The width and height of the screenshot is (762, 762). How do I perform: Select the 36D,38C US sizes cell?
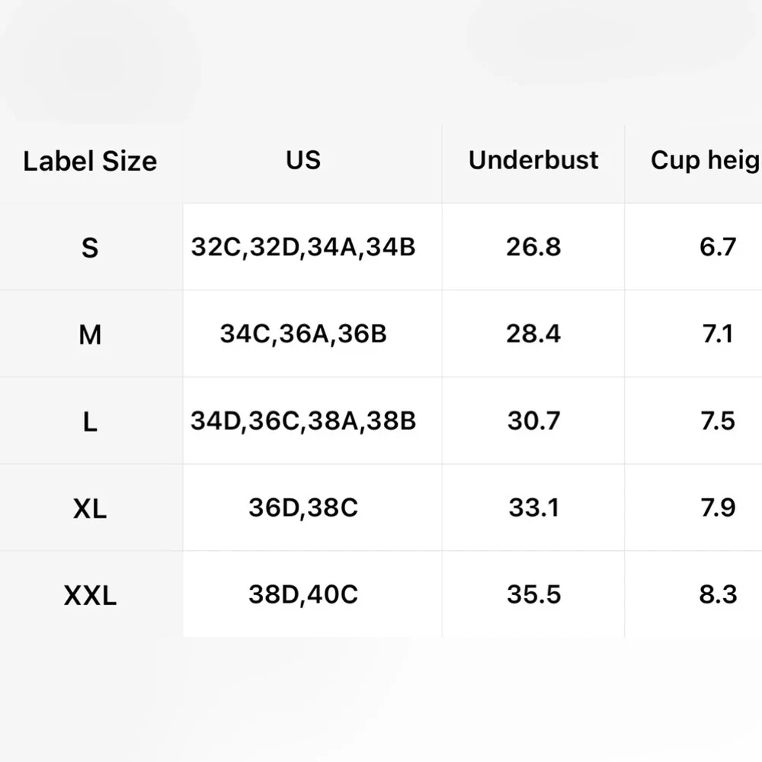tap(303, 507)
